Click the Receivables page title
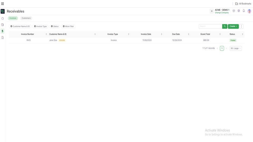 coord(16,11)
